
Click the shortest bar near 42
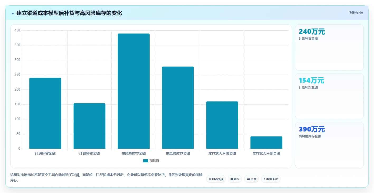266,143
